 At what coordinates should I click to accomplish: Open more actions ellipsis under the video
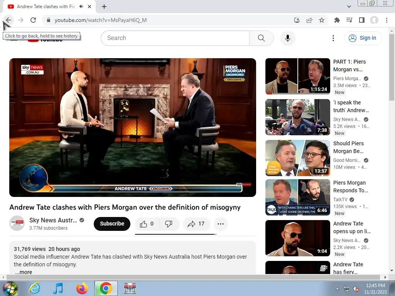click(221, 224)
